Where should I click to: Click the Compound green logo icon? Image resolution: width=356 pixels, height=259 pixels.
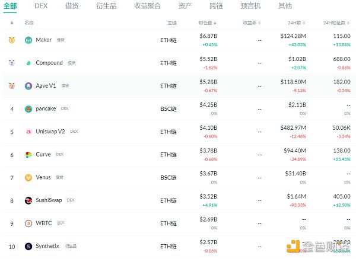(28, 63)
